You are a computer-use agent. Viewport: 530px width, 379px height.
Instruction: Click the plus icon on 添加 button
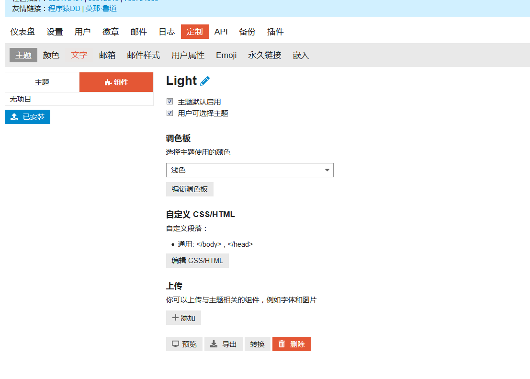(x=175, y=317)
